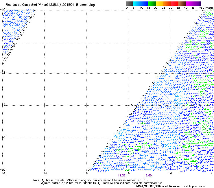This screenshot has height=188, width=214.
Task: Click the longitude axis label -15
Action: (3, 173)
